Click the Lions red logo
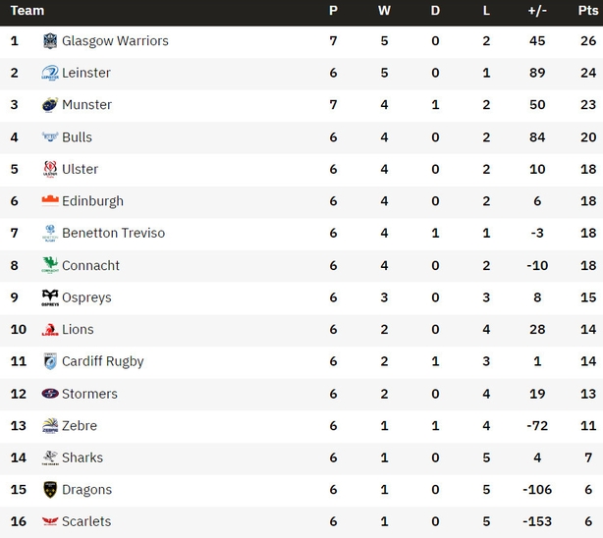This screenshot has width=603, height=538. pos(50,330)
